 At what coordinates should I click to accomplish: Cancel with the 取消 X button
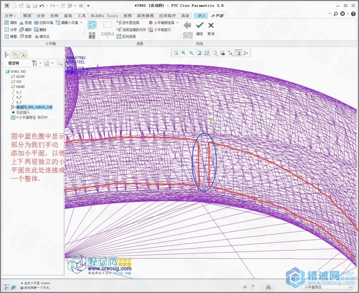click(211, 29)
